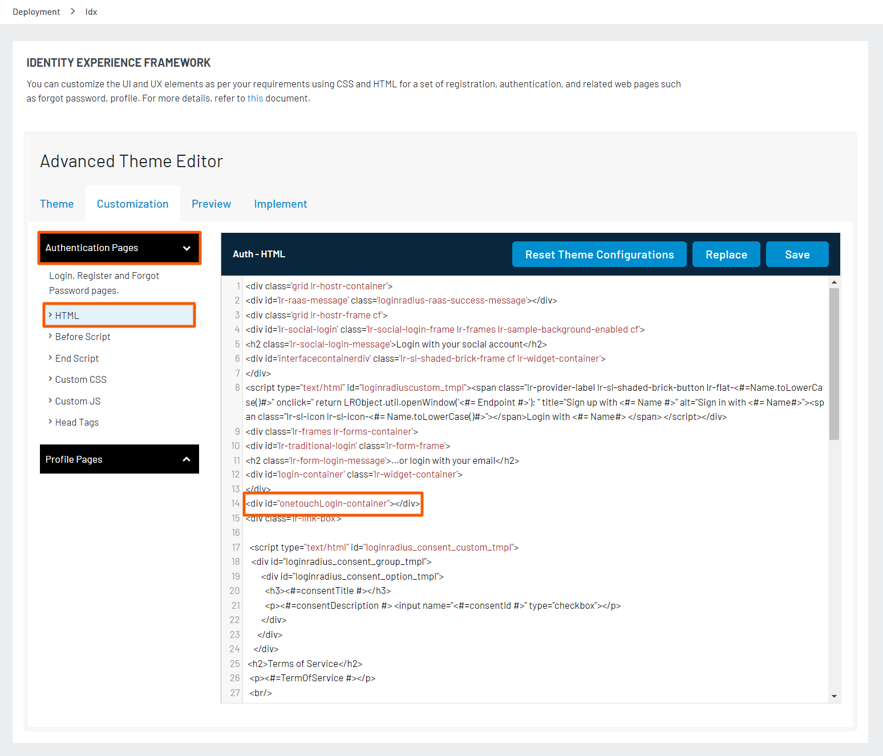This screenshot has width=883, height=756.
Task: Expand the Custom CSS item
Action: coord(80,379)
